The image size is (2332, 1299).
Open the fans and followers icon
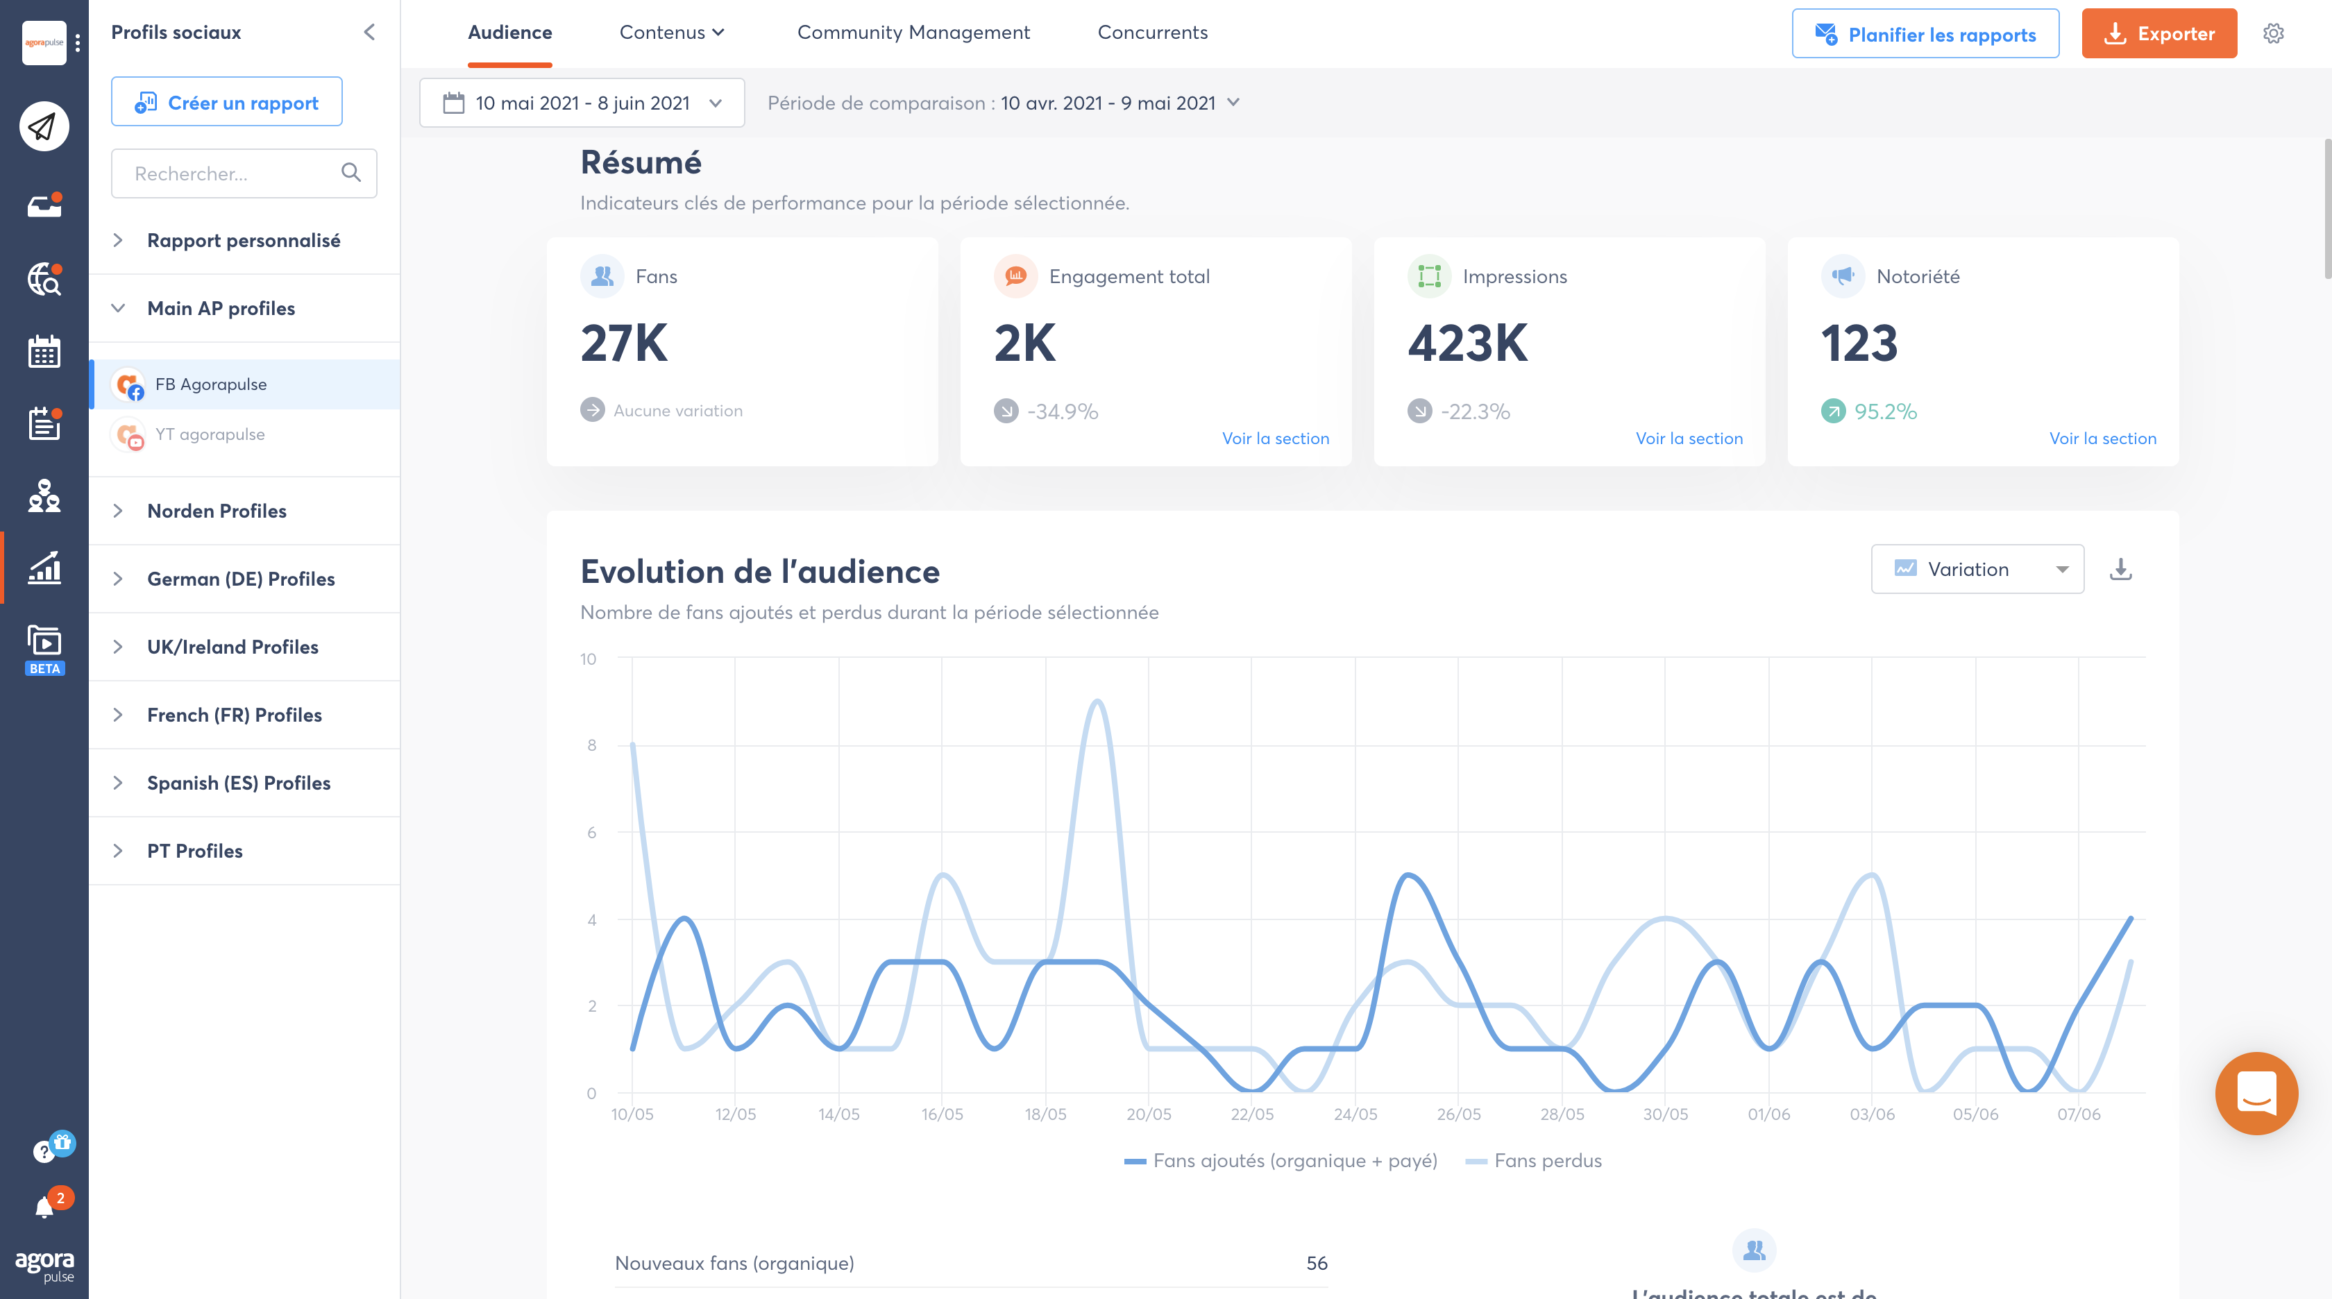[44, 496]
